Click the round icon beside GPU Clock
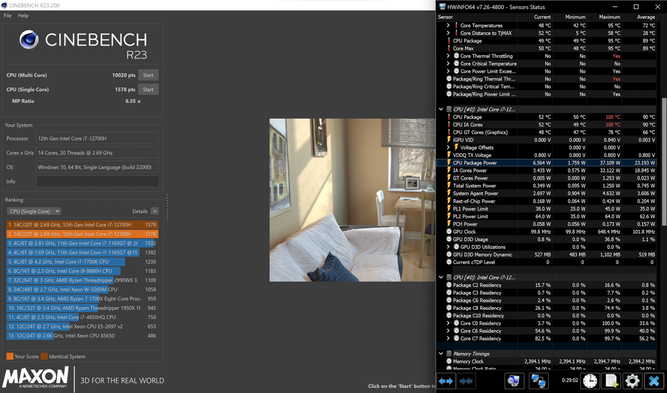 coord(449,232)
